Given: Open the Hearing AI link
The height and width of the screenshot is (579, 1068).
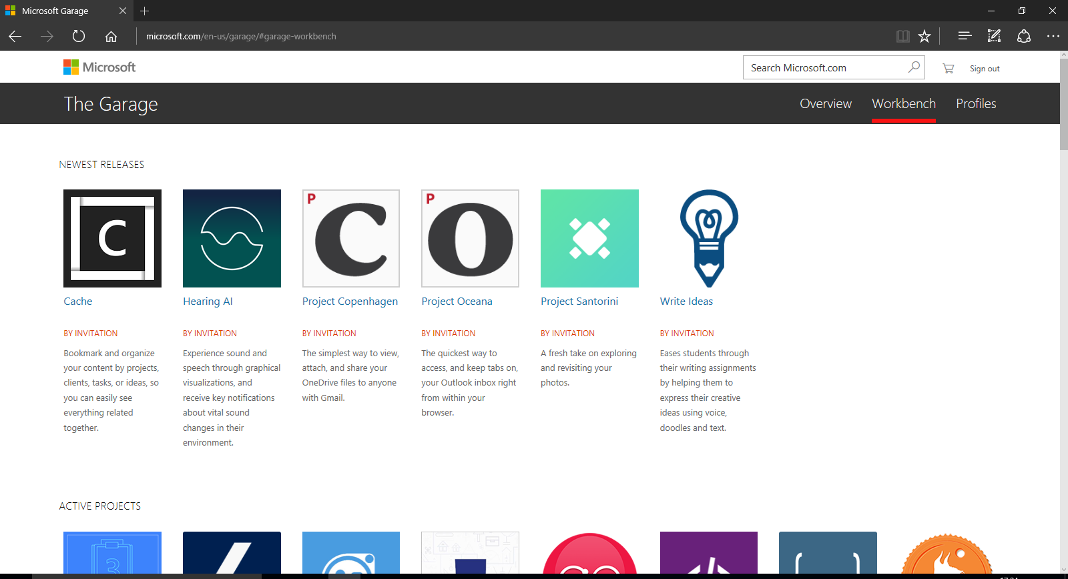Looking at the screenshot, I should coord(208,302).
